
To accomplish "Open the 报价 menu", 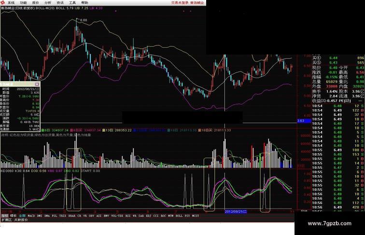I will 36,3.
